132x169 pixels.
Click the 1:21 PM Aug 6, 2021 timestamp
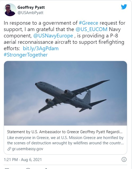(x=23, y=160)
